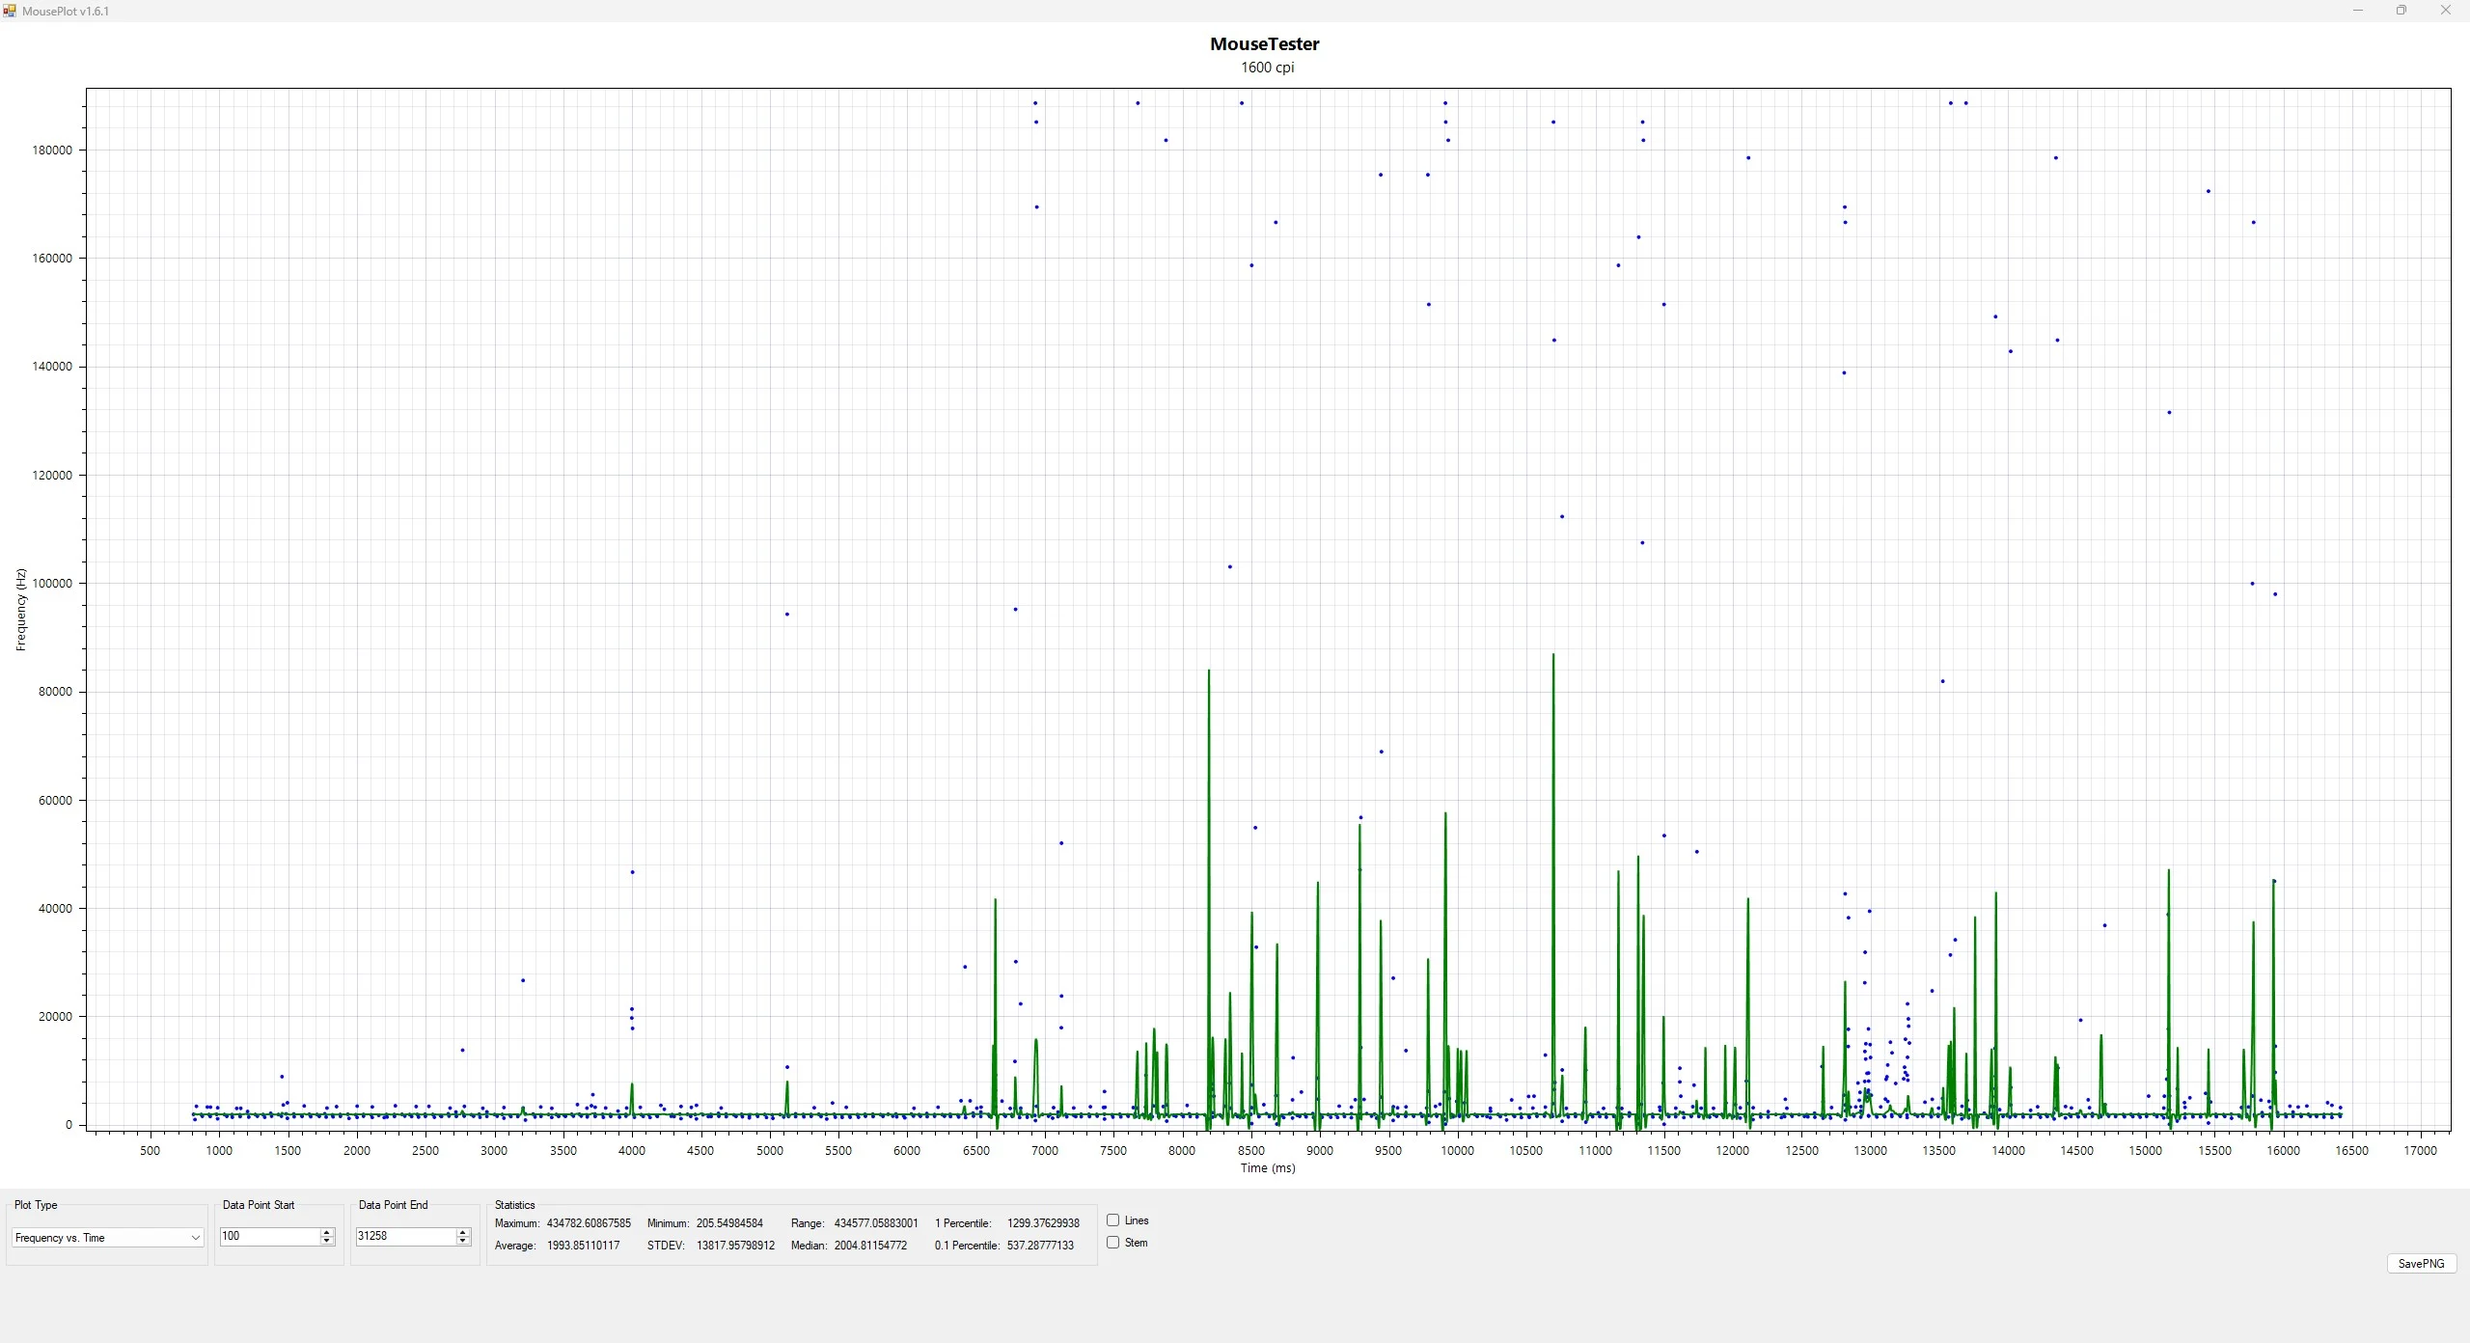Click the 1 Percentile value 1299.37629938

1043,1223
